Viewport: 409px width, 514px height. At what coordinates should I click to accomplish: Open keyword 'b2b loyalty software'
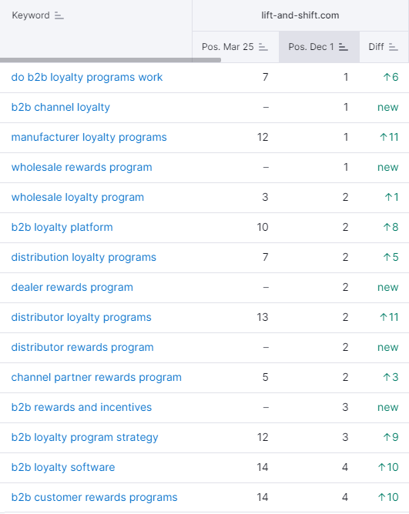click(x=63, y=467)
